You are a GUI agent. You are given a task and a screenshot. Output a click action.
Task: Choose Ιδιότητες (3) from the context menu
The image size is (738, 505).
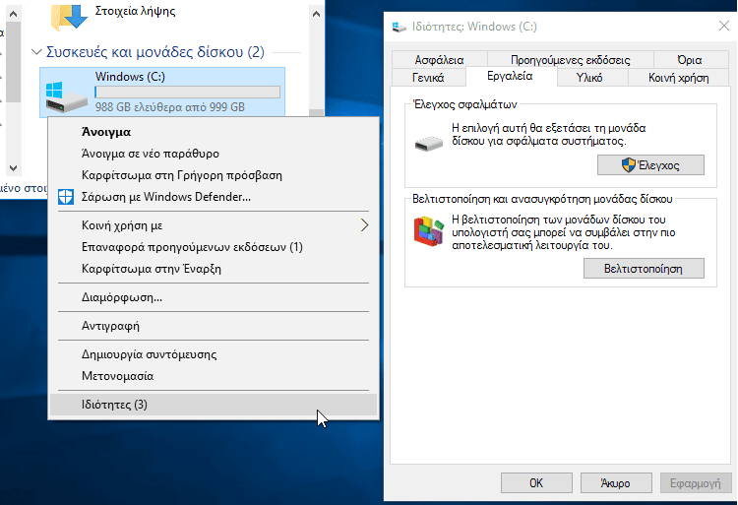114,404
